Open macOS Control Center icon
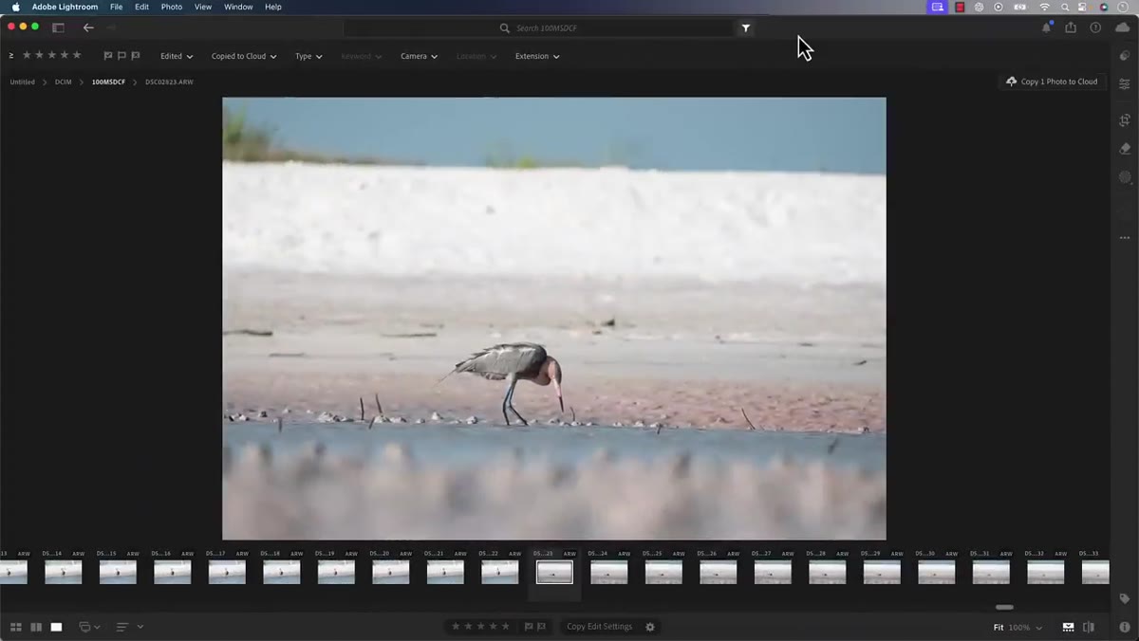Viewport: 1139px width, 641px height. pyautogui.click(x=1084, y=7)
